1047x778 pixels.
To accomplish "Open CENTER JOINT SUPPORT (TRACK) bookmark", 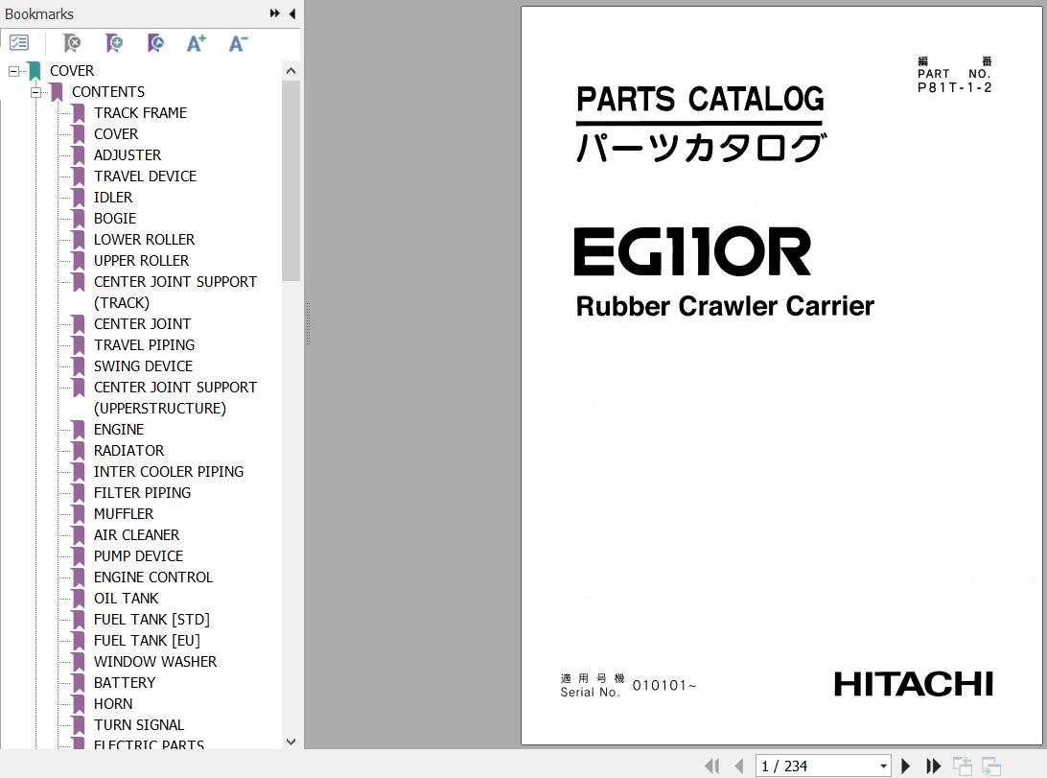I will tap(174, 293).
